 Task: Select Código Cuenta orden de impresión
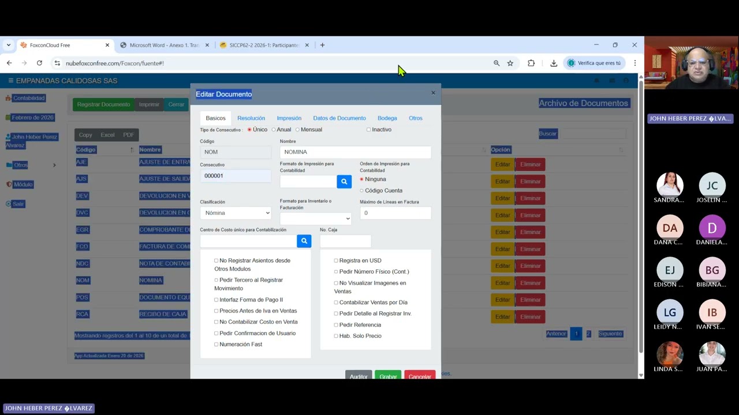(361, 191)
